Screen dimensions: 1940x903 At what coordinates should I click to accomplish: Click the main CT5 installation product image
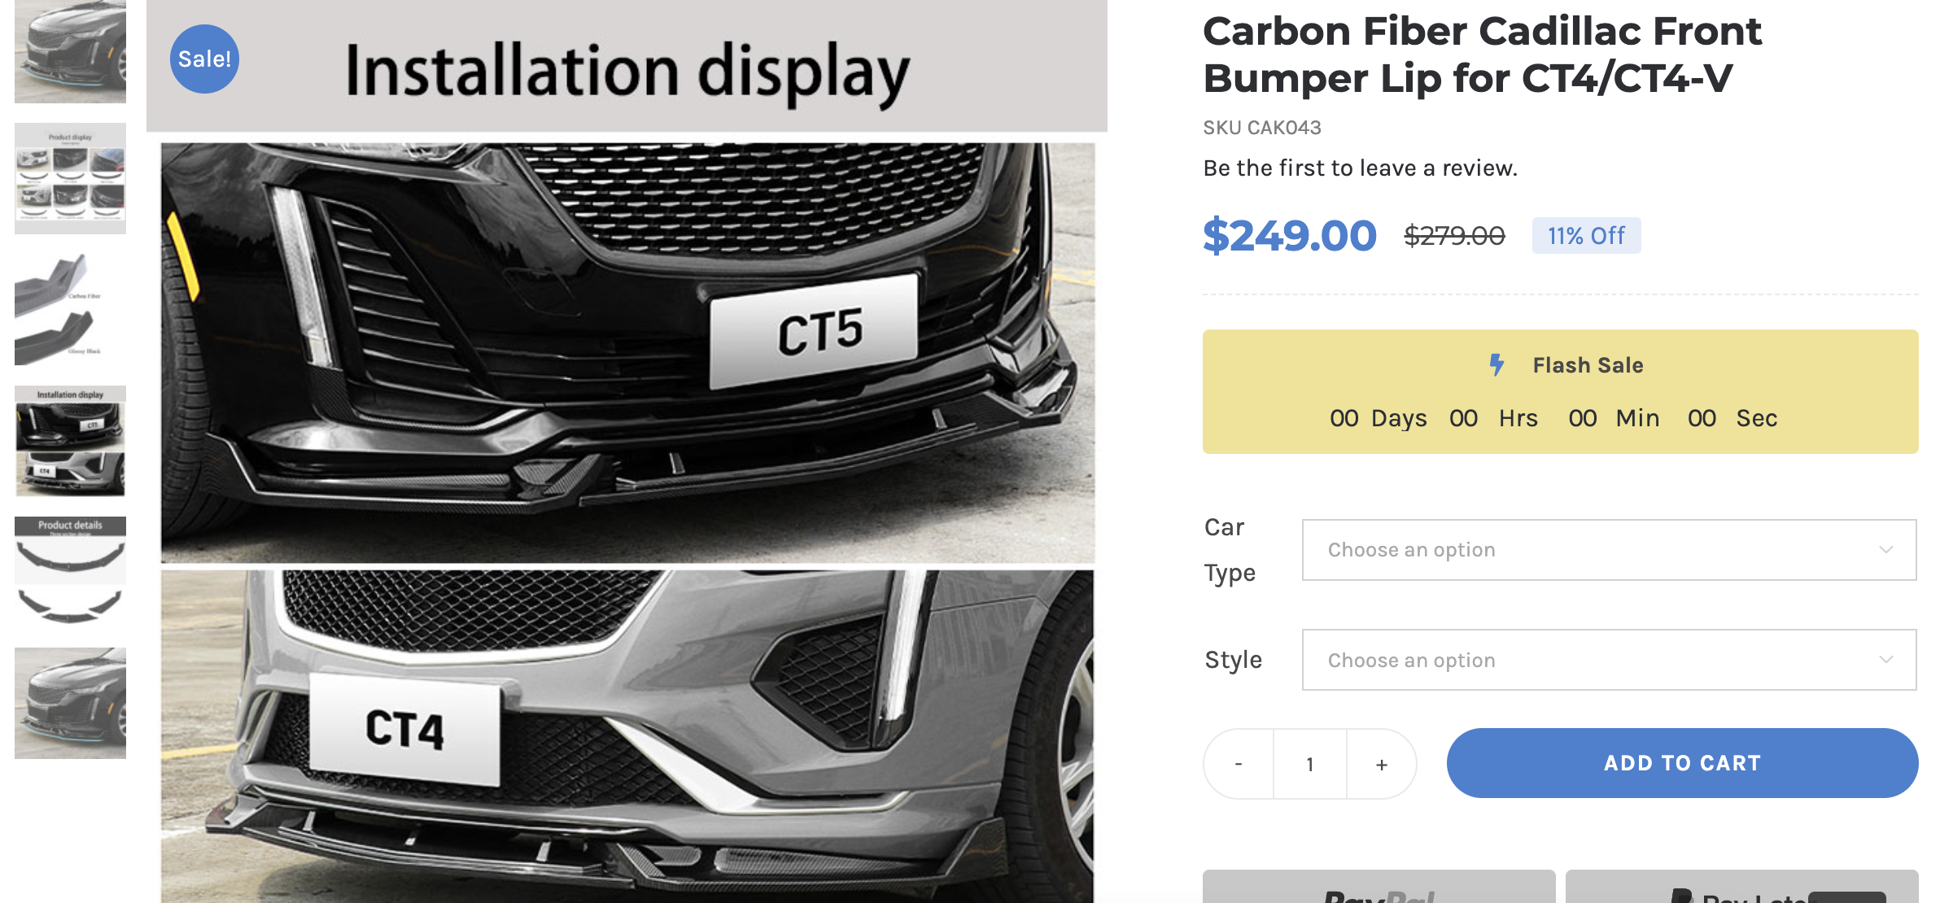(627, 353)
